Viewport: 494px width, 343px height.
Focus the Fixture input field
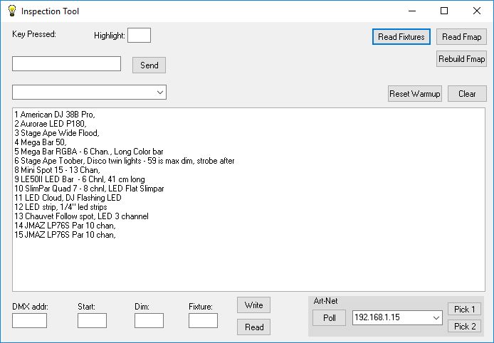203,320
